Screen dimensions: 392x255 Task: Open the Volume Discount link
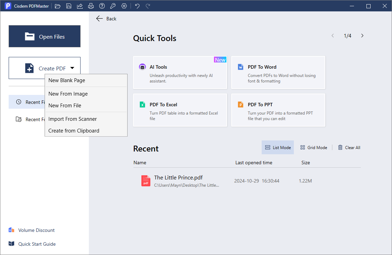click(x=31, y=230)
